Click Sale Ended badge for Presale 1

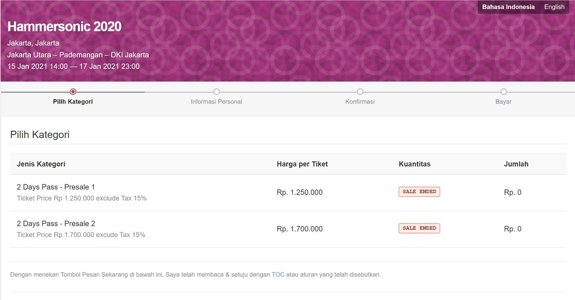[419, 192]
